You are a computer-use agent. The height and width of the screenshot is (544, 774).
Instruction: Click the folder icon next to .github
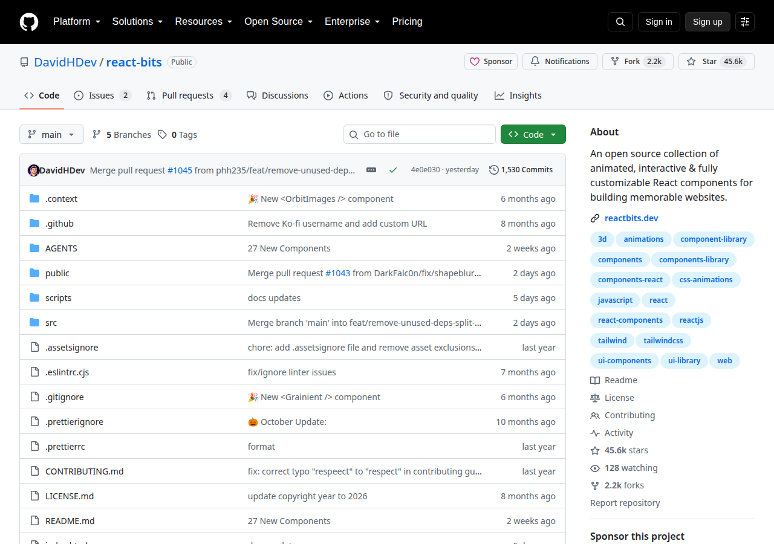[x=34, y=224]
